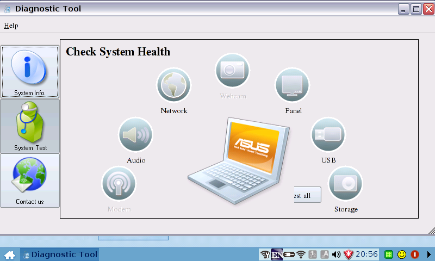Click the ASUS laptop image
The height and width of the screenshot is (261, 435).
tap(239, 161)
